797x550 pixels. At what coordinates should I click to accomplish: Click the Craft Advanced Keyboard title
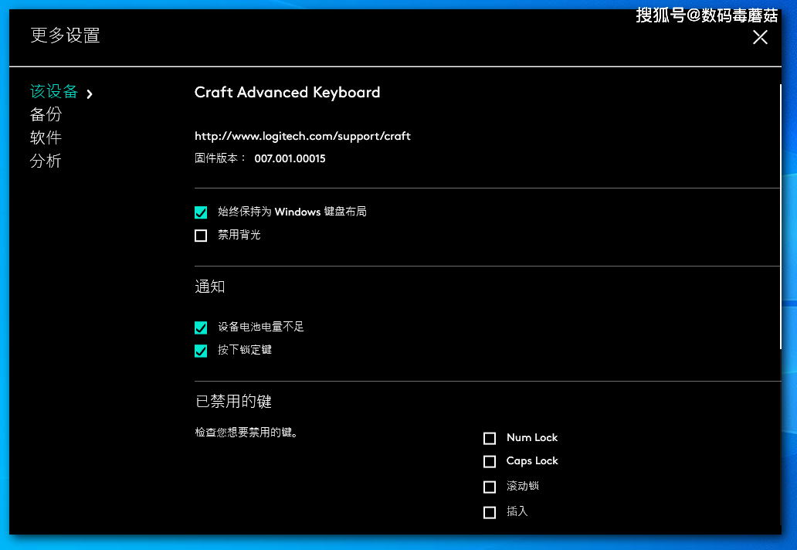tap(287, 93)
